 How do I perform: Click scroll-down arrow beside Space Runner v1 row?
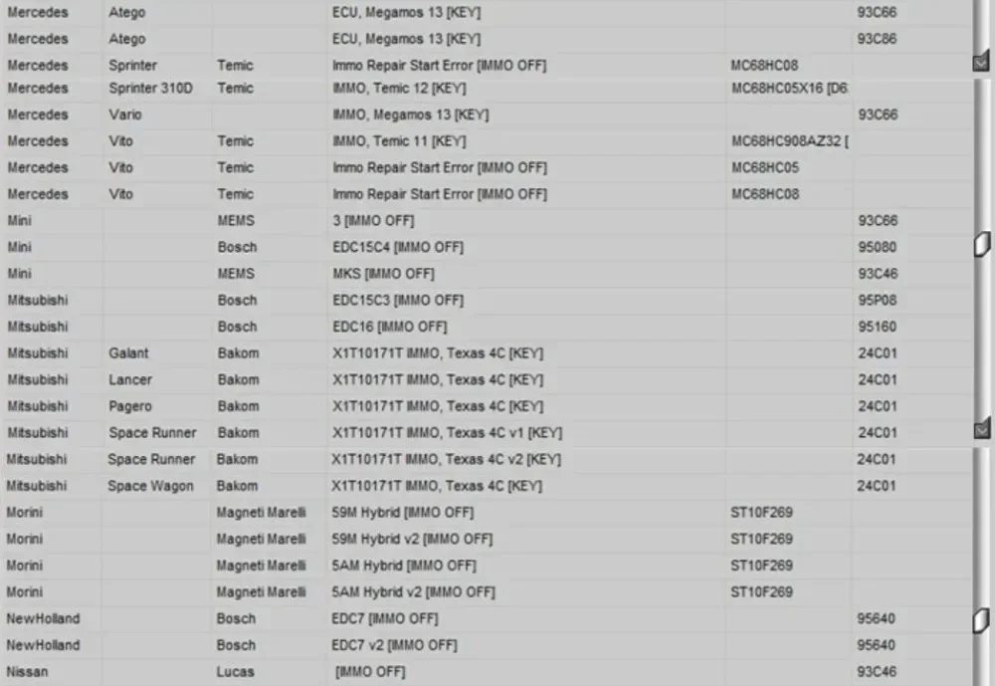[982, 429]
